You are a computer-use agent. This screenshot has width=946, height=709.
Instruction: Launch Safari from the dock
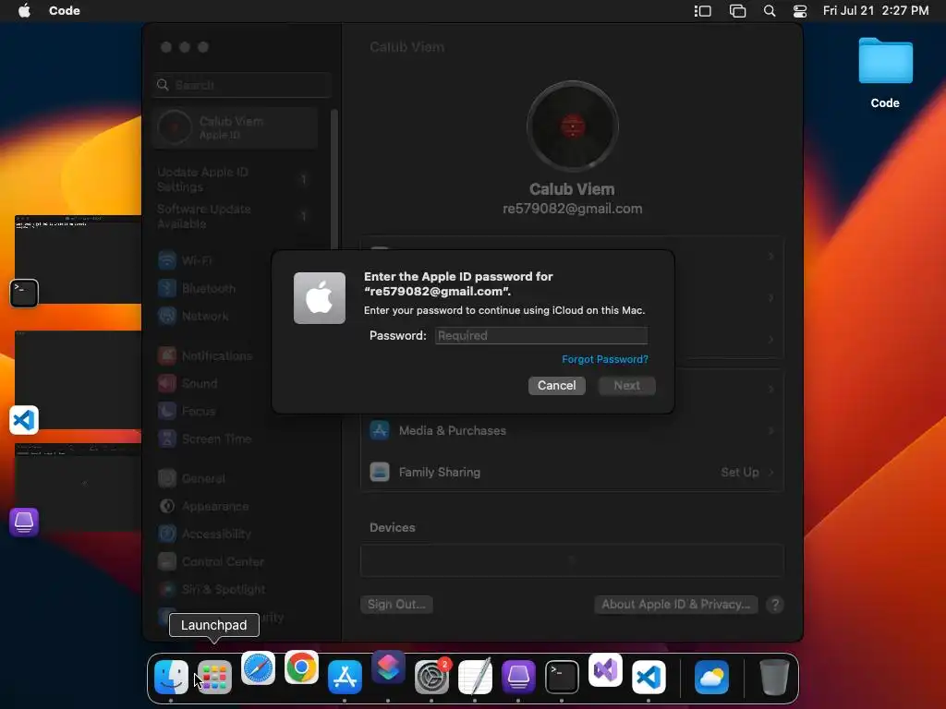point(258,668)
